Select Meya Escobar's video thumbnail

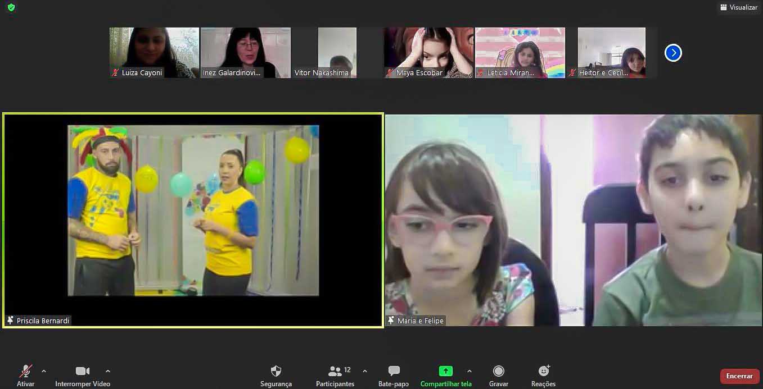[428, 52]
